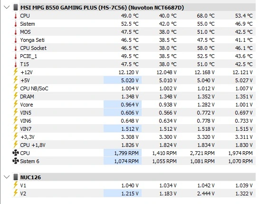Click the thermometer icon for CPU temperature
Viewport: 259px width, 204px height.
(16, 16)
